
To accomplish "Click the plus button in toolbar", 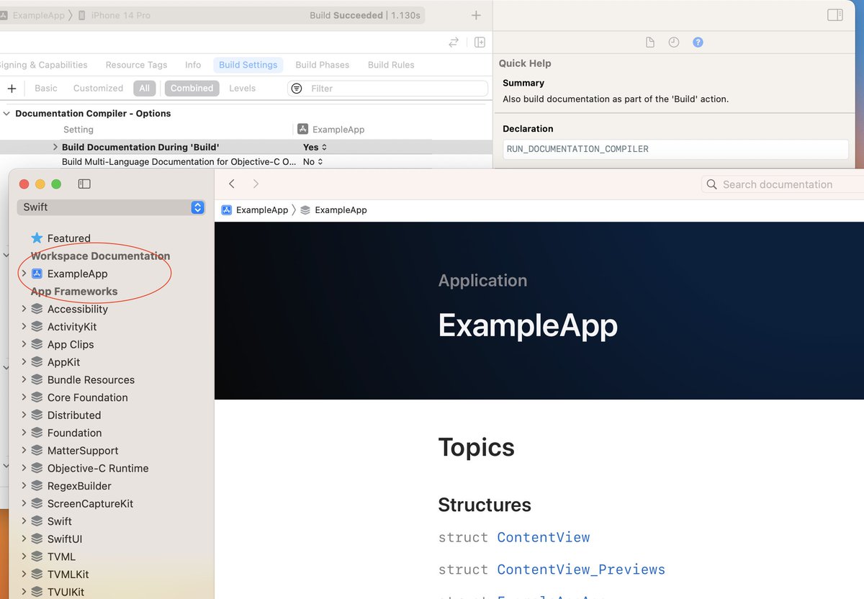I will (476, 15).
